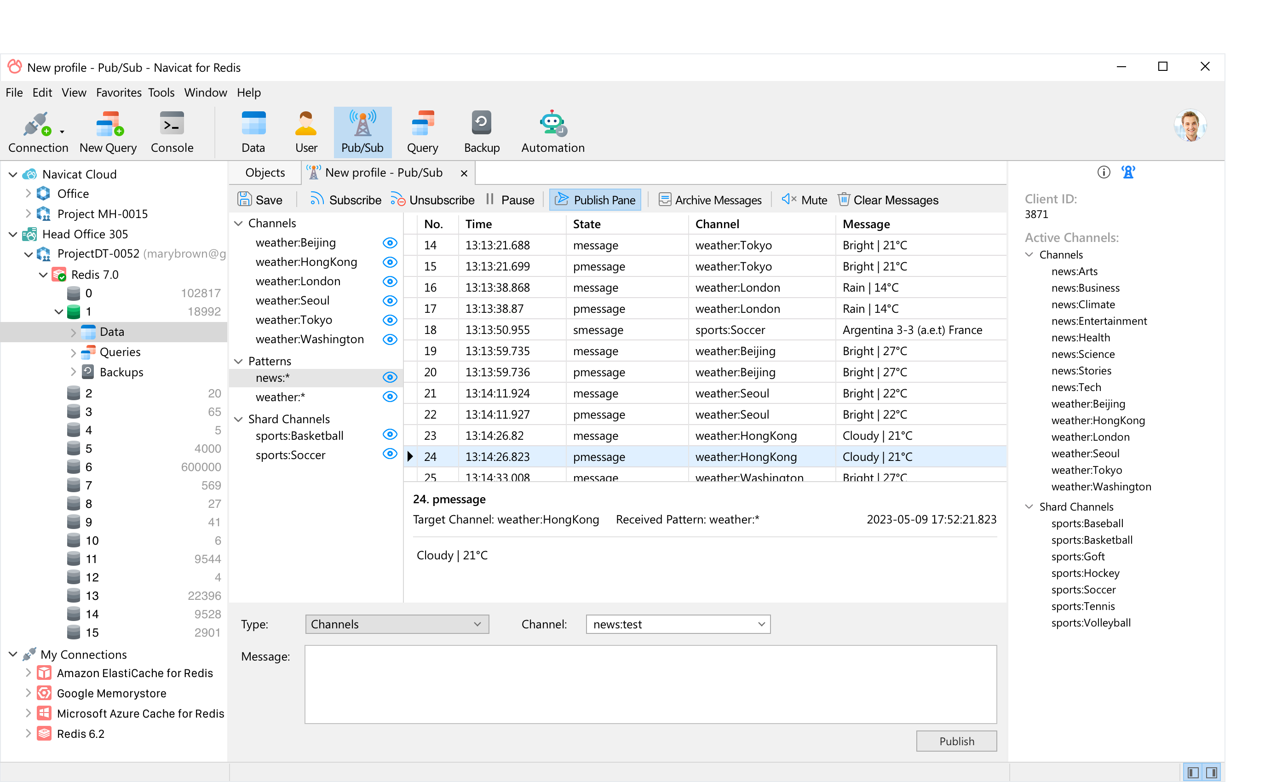Click in the Message text area
This screenshot has height=782, width=1288.
pyautogui.click(x=650, y=684)
